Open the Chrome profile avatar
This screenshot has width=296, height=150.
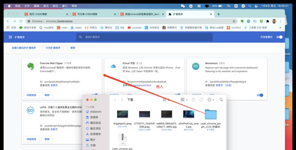(x=274, y=21)
